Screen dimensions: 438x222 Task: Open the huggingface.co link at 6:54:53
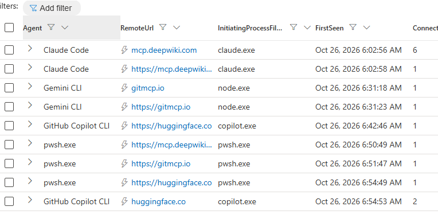pos(158,201)
